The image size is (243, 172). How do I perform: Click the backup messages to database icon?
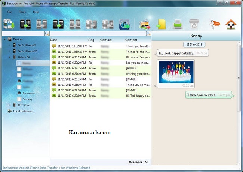pyautogui.click(x=9, y=24)
